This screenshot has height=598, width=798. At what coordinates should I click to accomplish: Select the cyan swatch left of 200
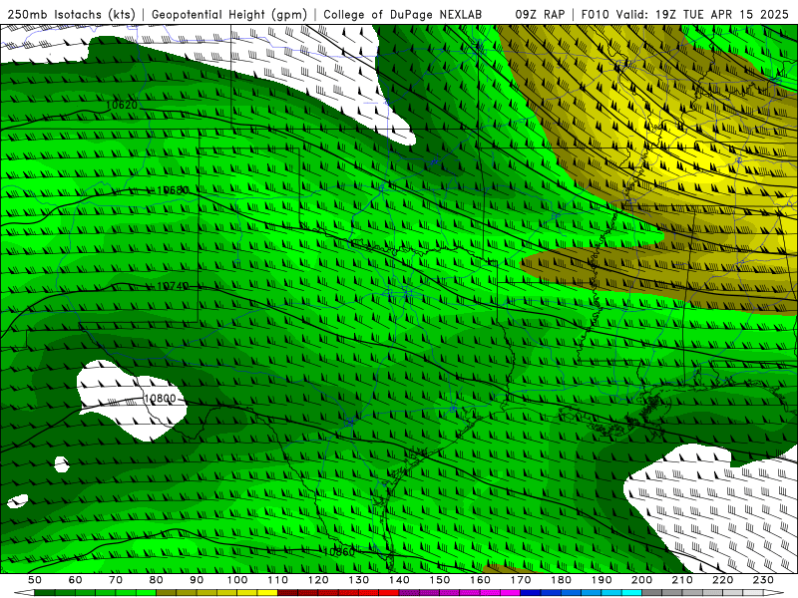(x=631, y=592)
